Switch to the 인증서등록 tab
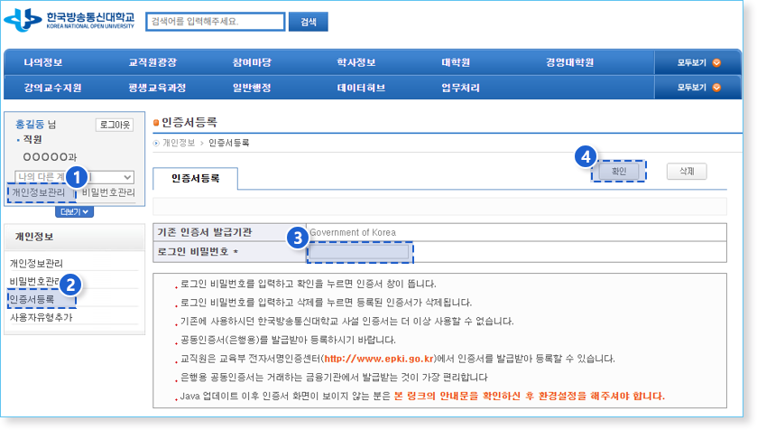 click(195, 178)
